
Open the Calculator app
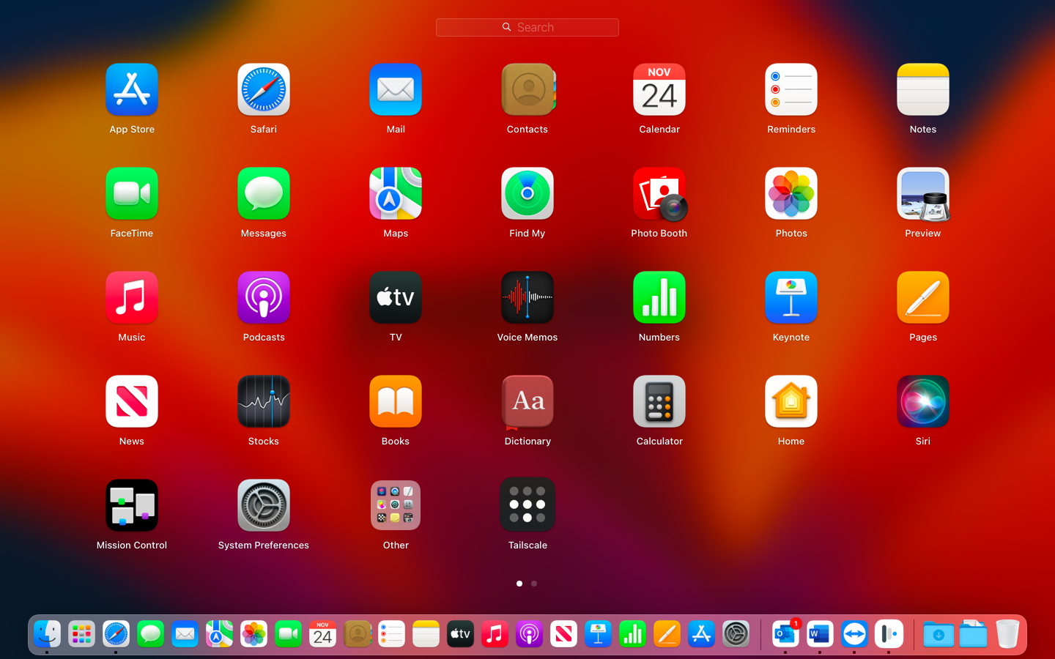click(659, 402)
